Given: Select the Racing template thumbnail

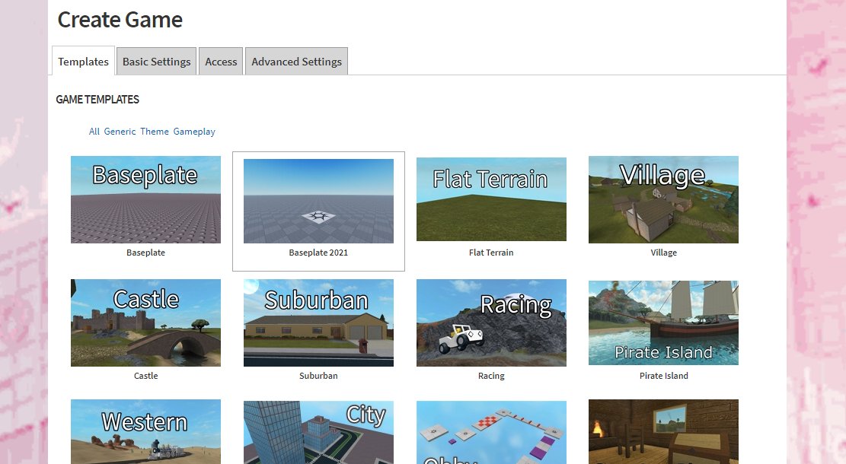Looking at the screenshot, I should pos(491,323).
